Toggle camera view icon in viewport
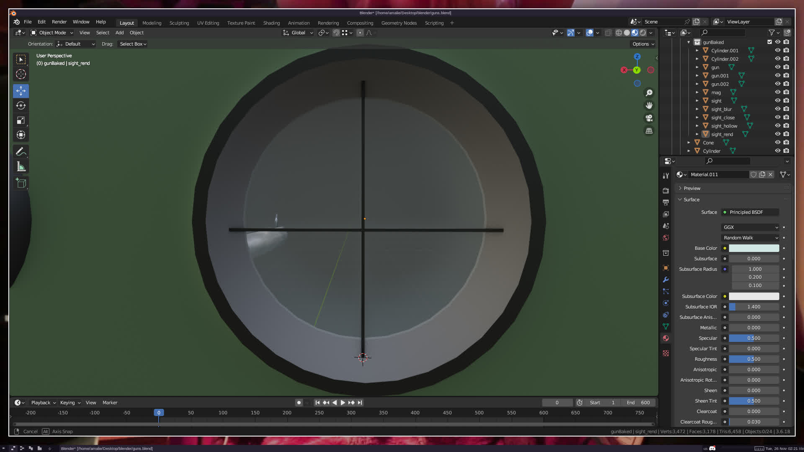The width and height of the screenshot is (804, 452). [x=649, y=118]
